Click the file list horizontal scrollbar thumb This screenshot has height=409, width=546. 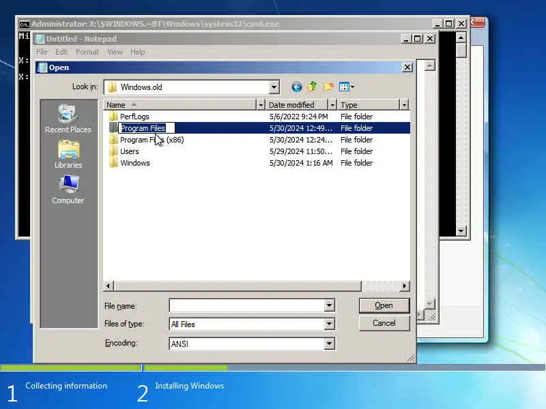[237, 286]
